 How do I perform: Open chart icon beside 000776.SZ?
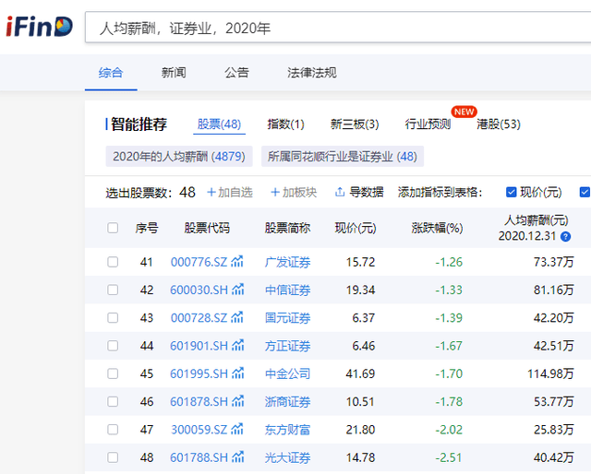[x=237, y=261]
